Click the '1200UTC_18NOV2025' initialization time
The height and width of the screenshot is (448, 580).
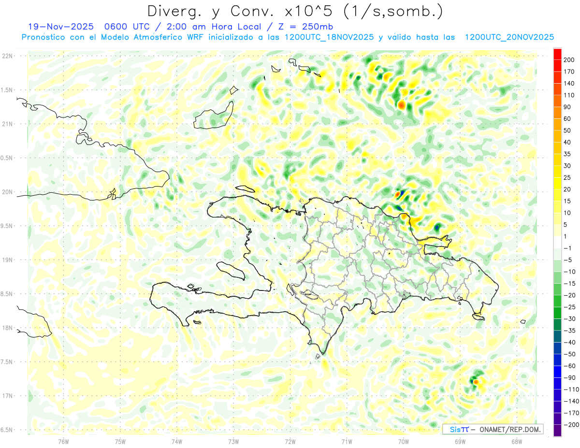[331, 37]
